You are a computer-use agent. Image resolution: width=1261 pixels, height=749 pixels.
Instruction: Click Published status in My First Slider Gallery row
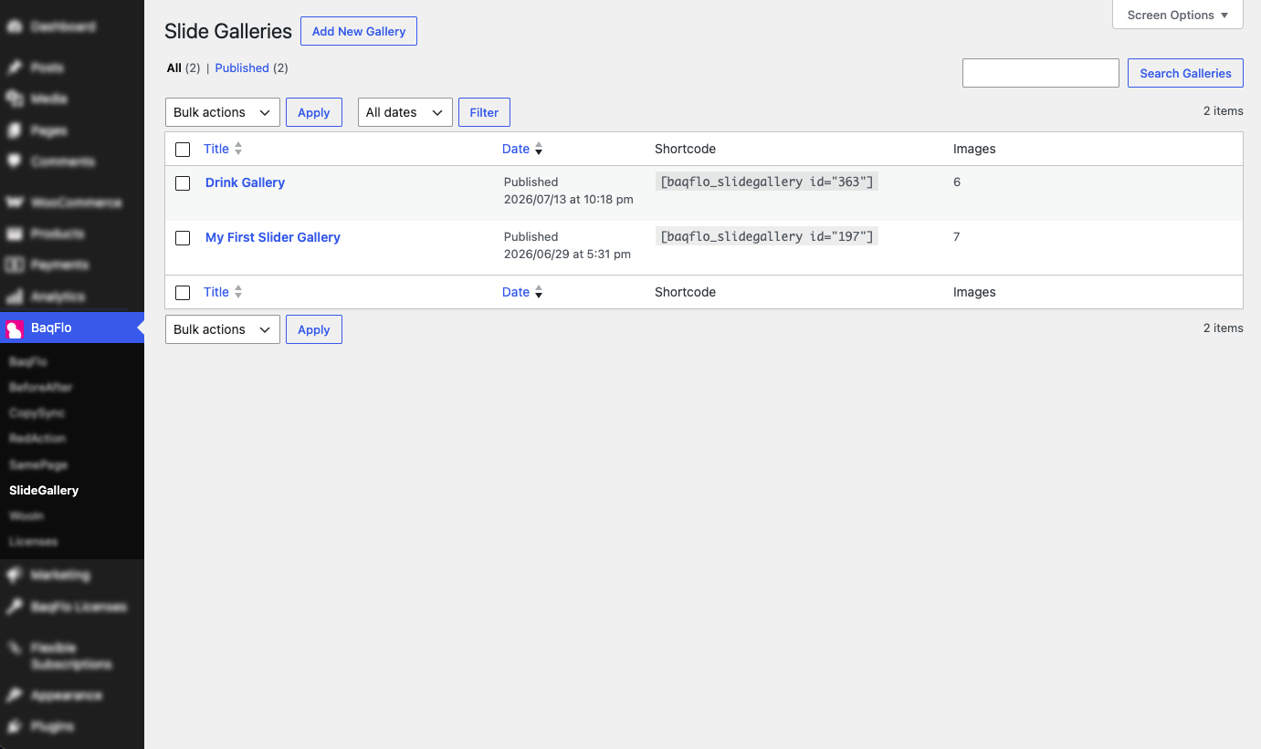click(x=531, y=236)
